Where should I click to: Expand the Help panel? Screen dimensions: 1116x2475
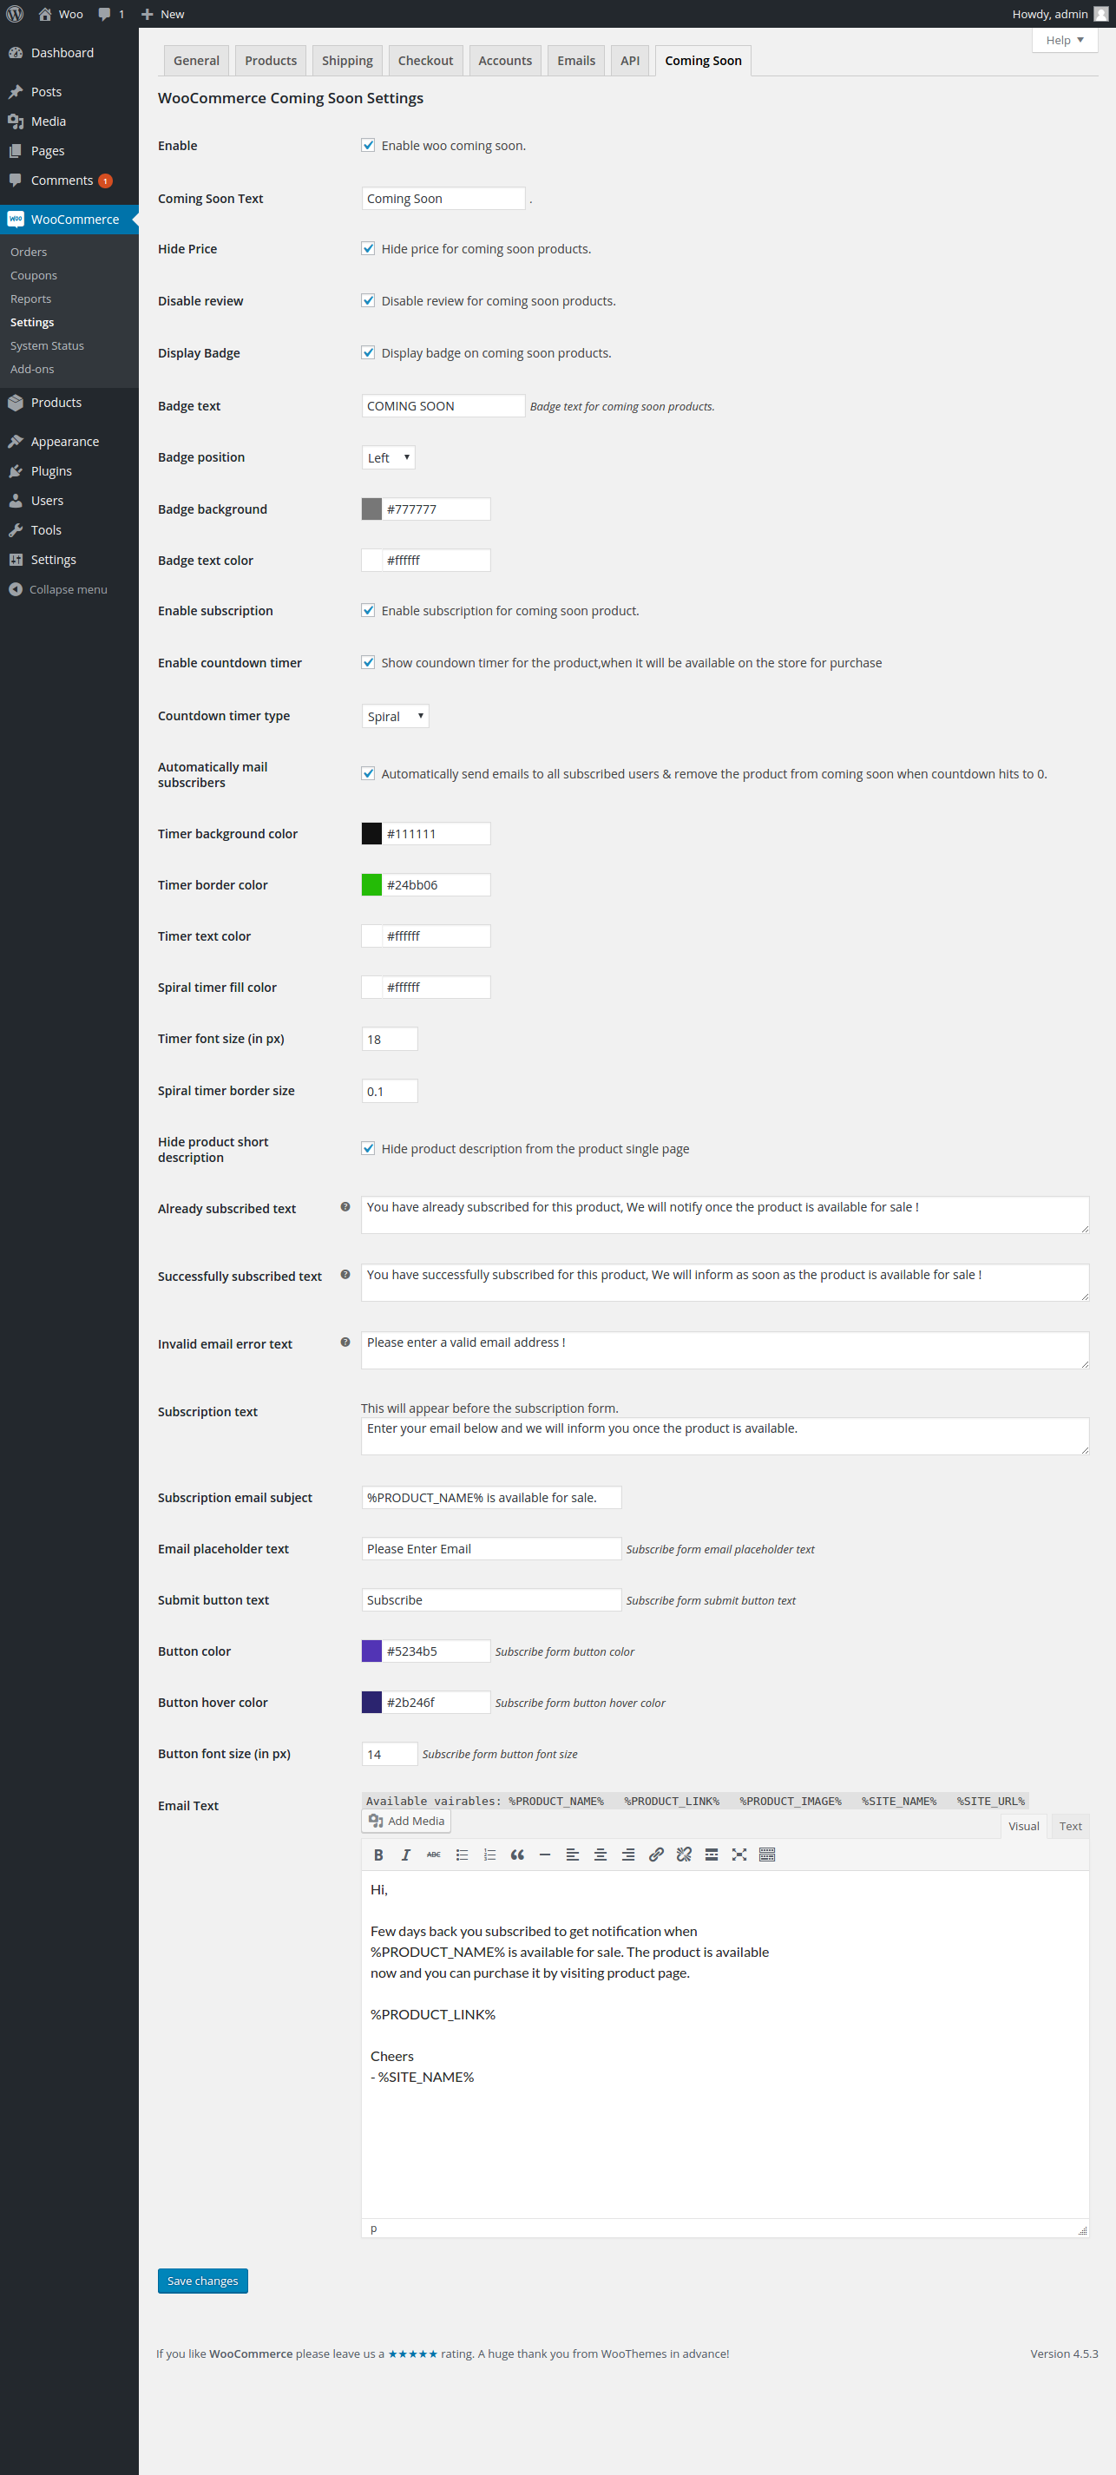click(x=1064, y=40)
